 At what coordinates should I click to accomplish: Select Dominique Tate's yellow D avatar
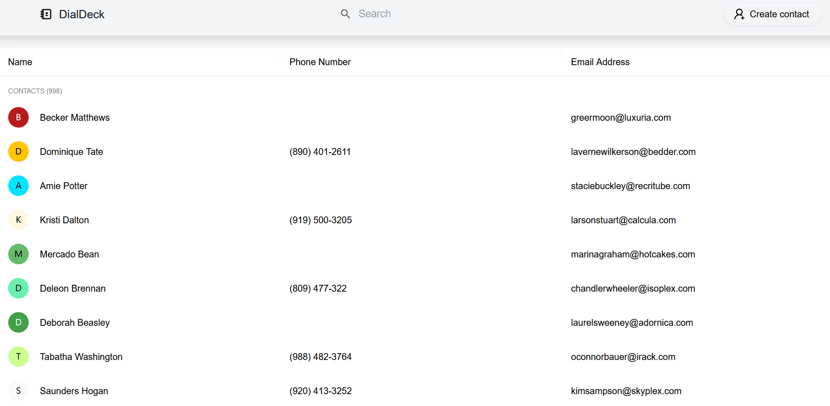19,152
